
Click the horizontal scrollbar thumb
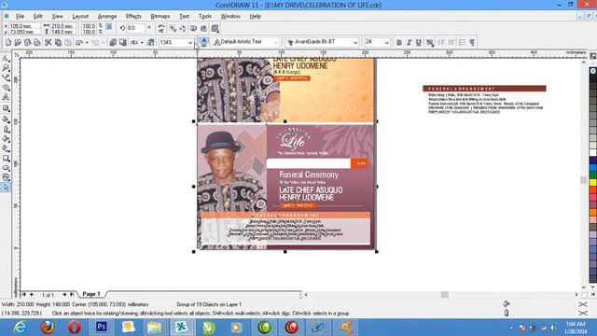pyautogui.click(x=445, y=295)
